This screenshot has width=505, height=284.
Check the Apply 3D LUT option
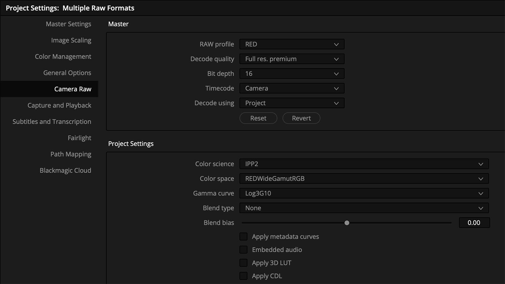point(243,262)
